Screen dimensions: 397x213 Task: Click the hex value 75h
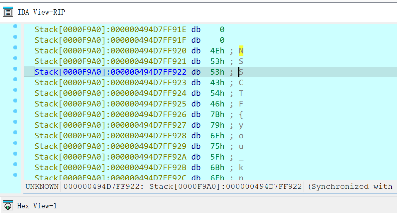217,146
